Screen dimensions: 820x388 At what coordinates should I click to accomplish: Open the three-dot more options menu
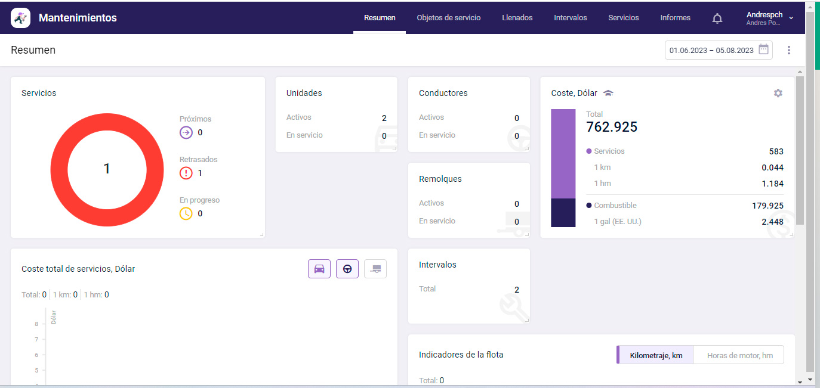point(789,50)
